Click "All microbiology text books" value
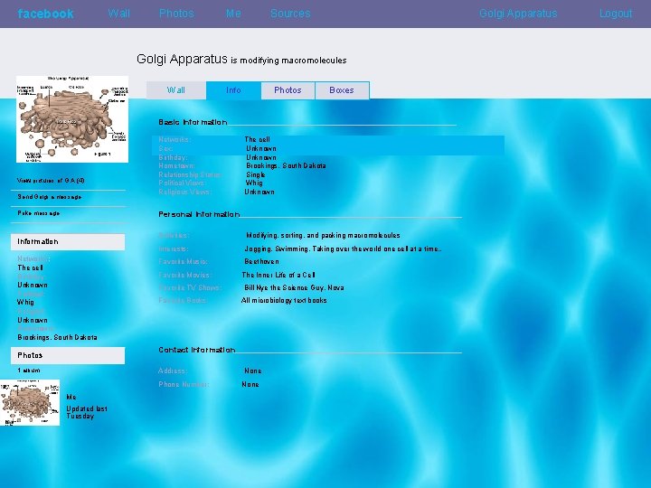This screenshot has width=651, height=488. tap(284, 300)
